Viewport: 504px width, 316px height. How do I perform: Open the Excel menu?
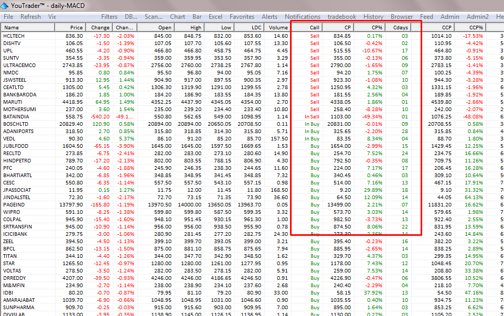pos(216,17)
